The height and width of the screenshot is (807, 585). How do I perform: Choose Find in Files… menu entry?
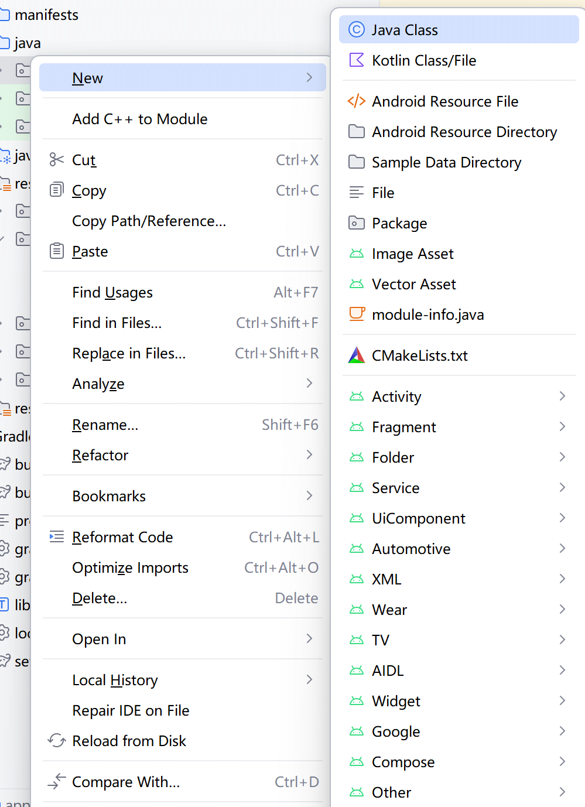[x=117, y=323]
